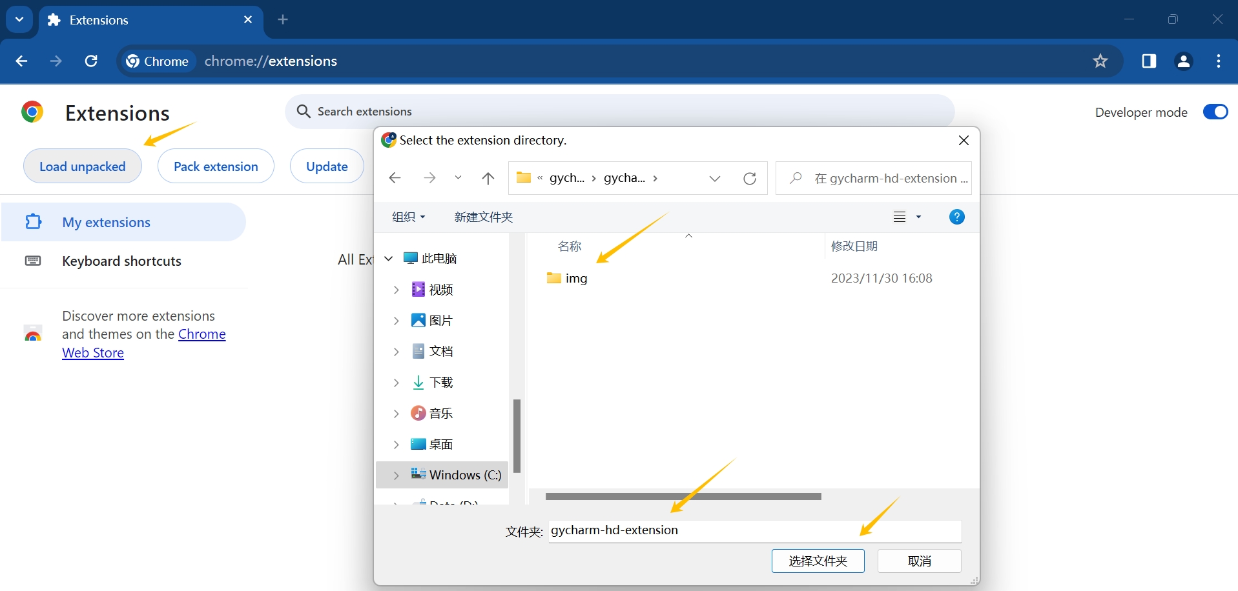Reload the extensions page
The image size is (1238, 591).
click(x=91, y=61)
